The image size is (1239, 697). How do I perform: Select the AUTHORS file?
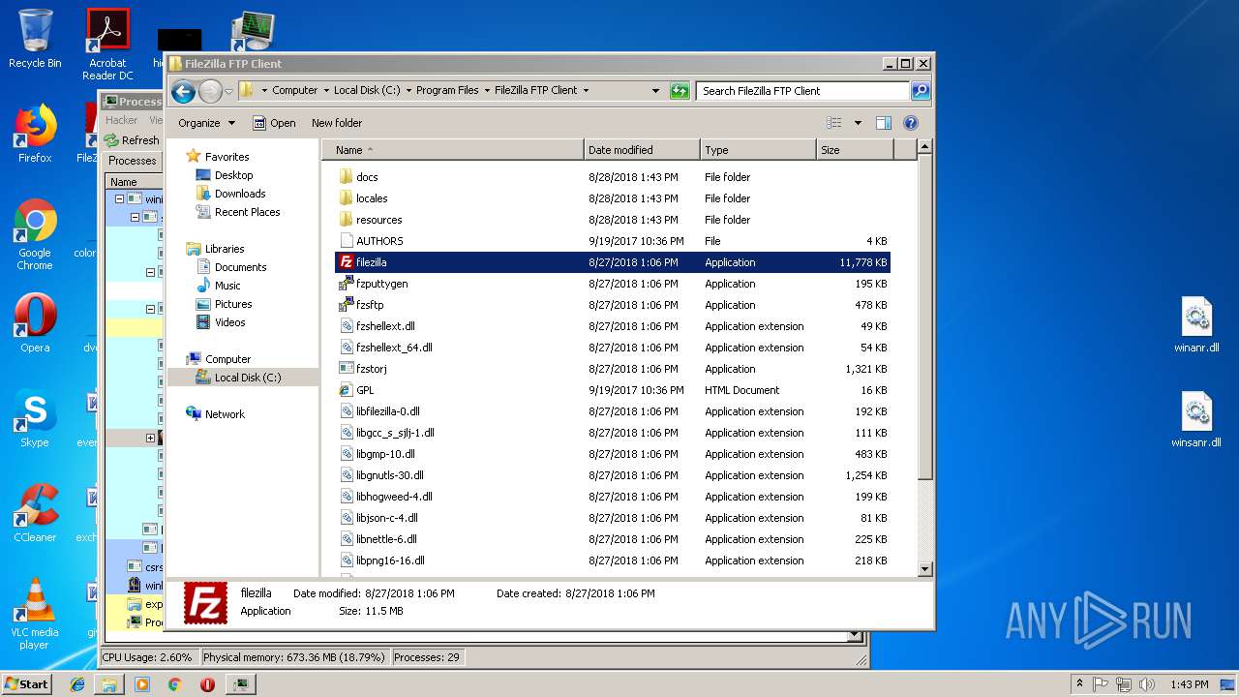click(612, 241)
